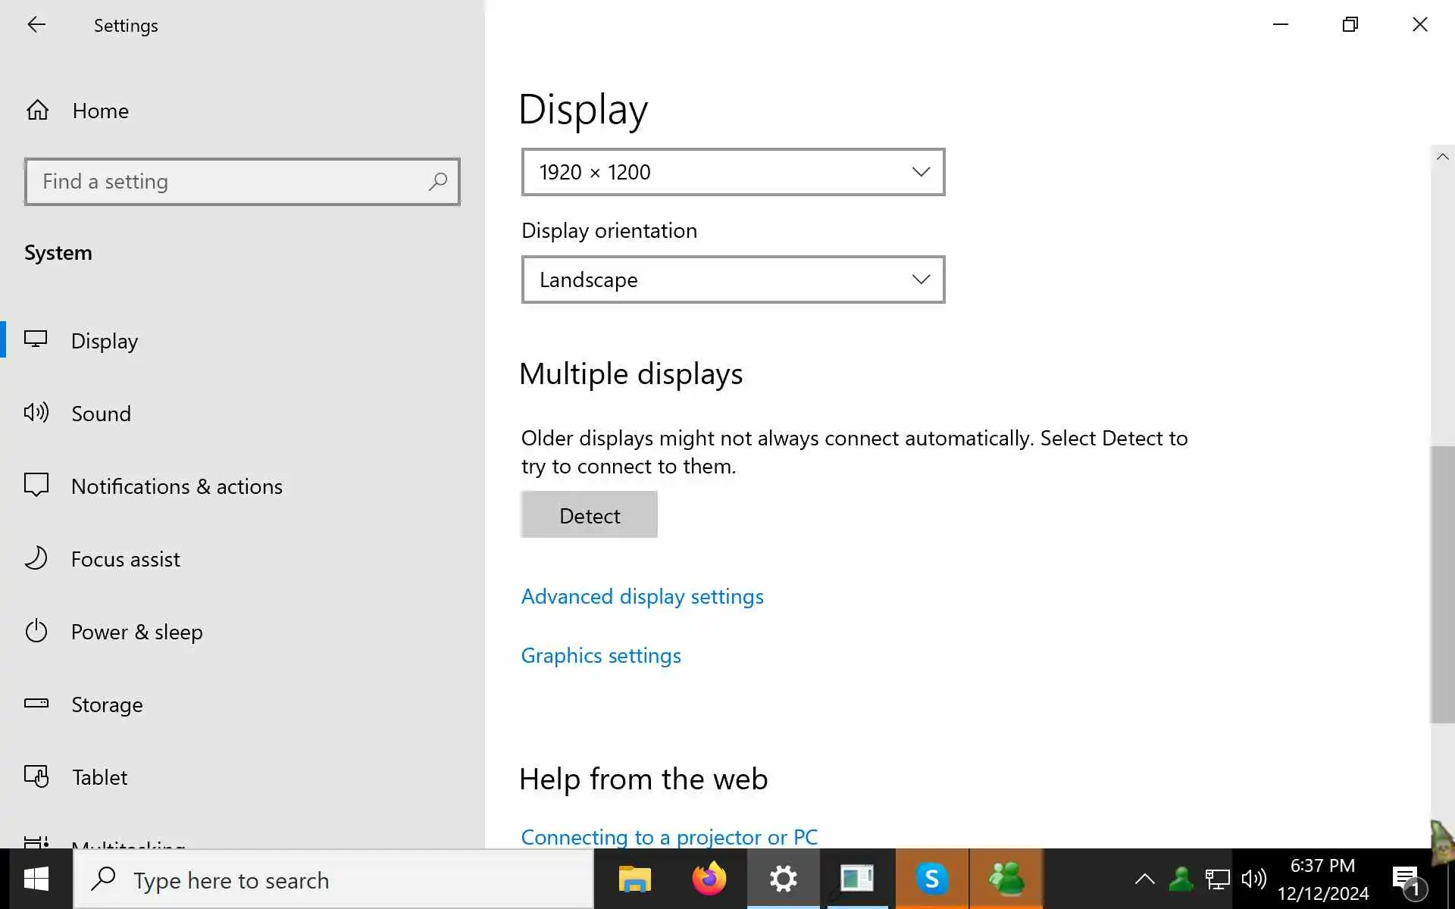1455x909 pixels.
Task: Open Graphics settings link
Action: coord(601,656)
